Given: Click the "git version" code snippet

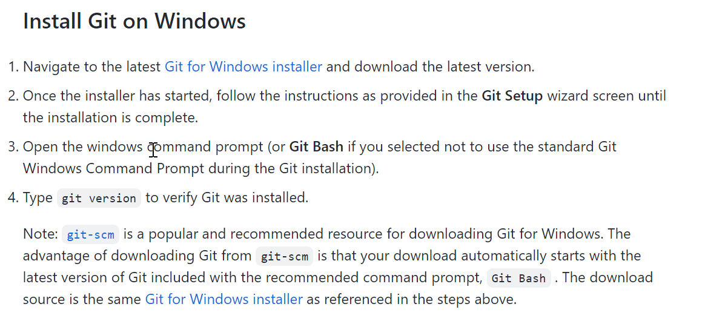Looking at the screenshot, I should click(99, 198).
